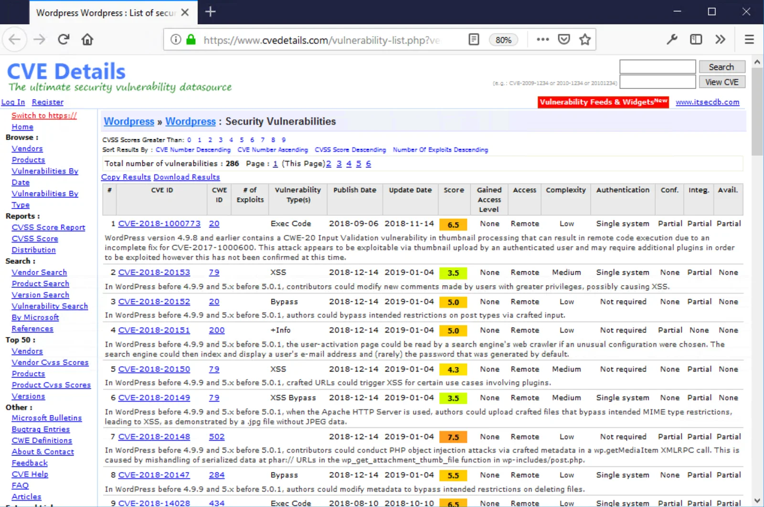Show site information icon in address bar
This screenshot has height=507, width=764.
[x=176, y=39]
